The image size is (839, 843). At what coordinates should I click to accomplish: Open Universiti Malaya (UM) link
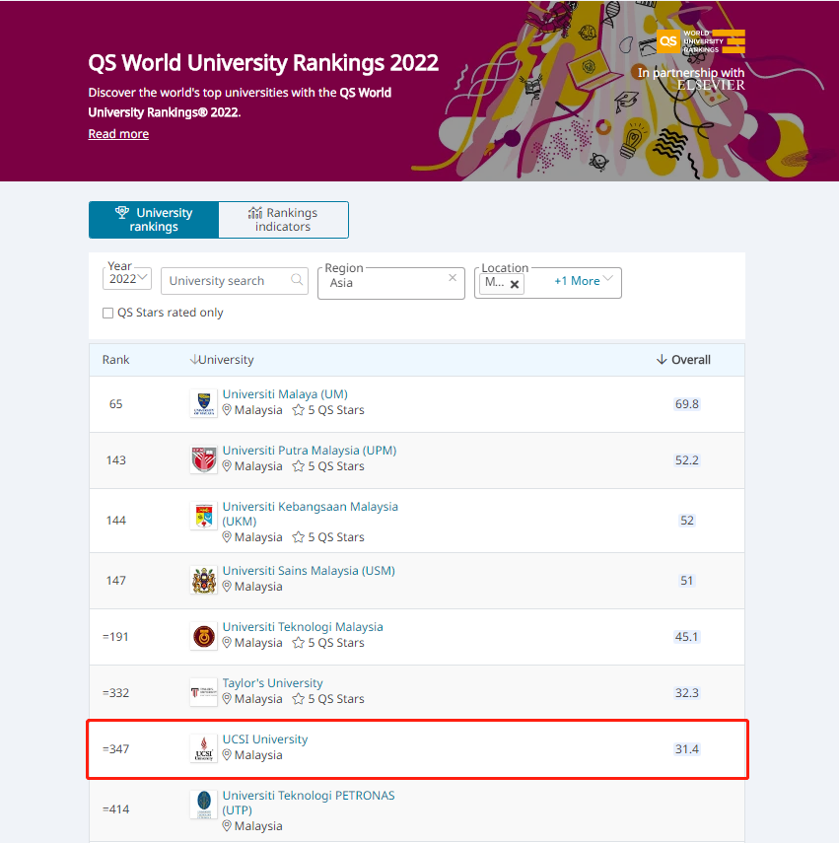[285, 394]
